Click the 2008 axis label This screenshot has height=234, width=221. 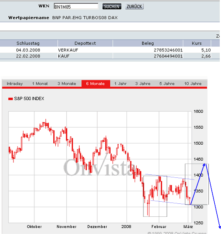tap(126, 227)
